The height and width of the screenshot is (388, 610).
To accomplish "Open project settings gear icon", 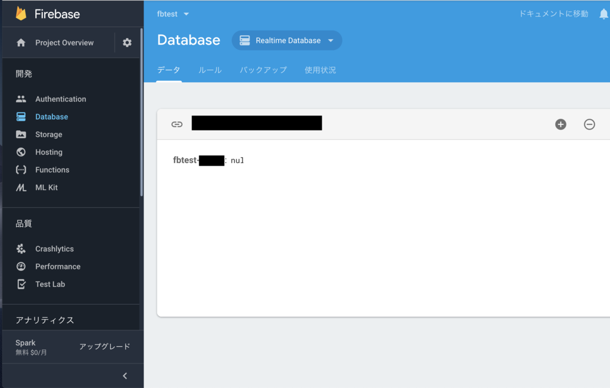I will point(127,43).
